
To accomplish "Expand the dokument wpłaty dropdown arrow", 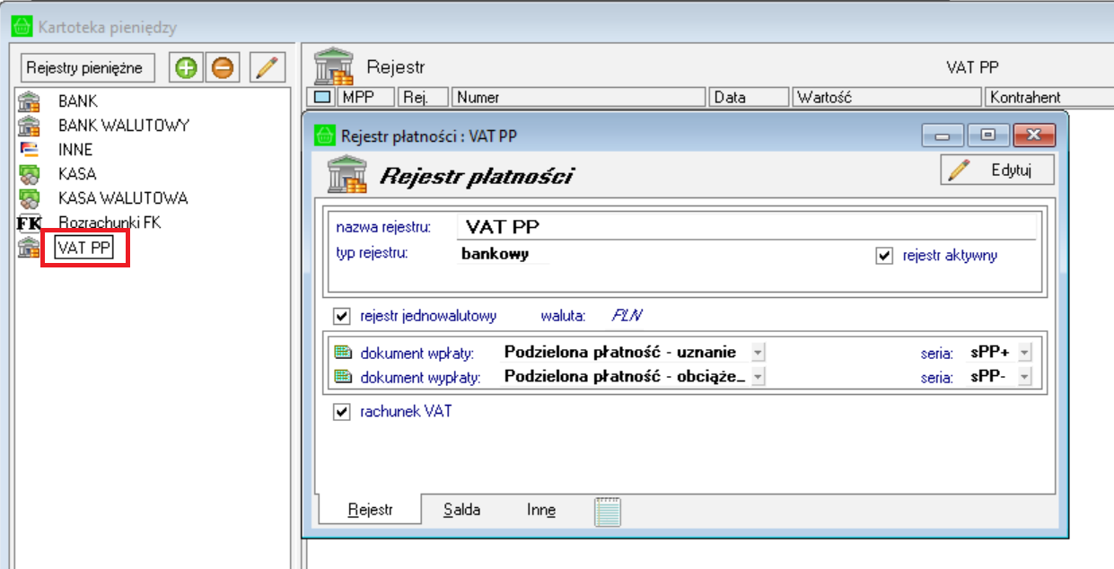I will (758, 352).
